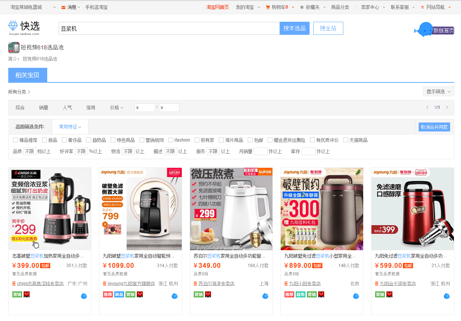Click the blue whale 新版首页 icon
Image resolution: width=461 pixels, height=321 pixels.
pyautogui.click(x=434, y=30)
